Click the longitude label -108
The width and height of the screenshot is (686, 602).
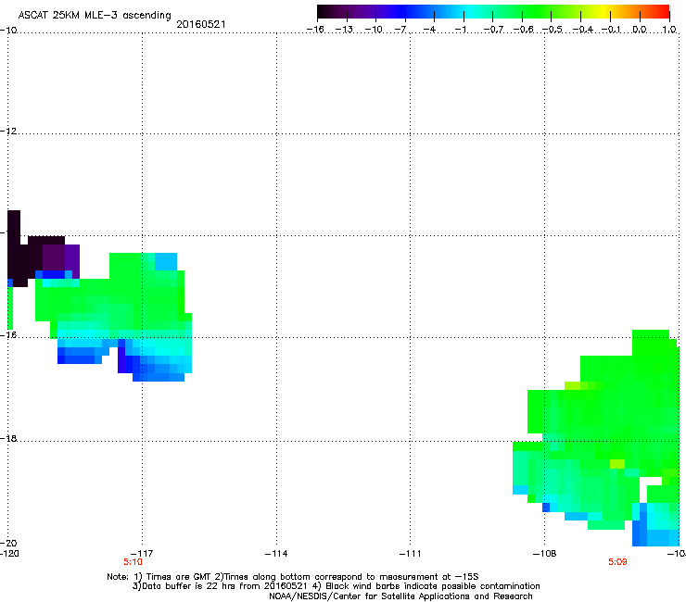[x=545, y=554]
